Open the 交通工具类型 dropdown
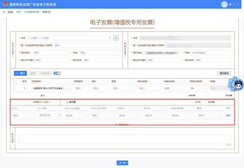The height and width of the screenshot is (168, 244). point(182,115)
